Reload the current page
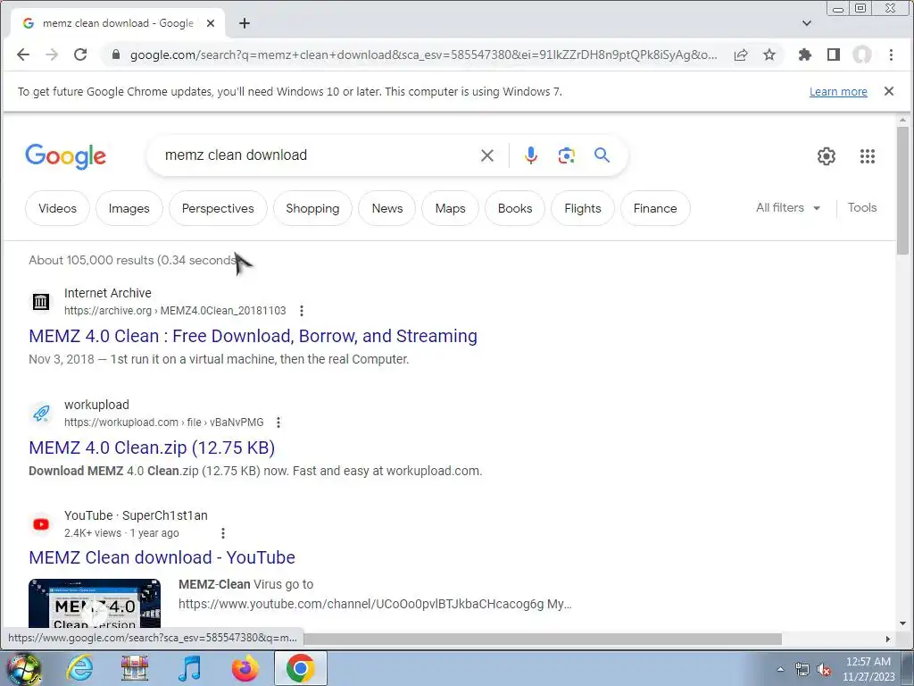 tap(80, 54)
